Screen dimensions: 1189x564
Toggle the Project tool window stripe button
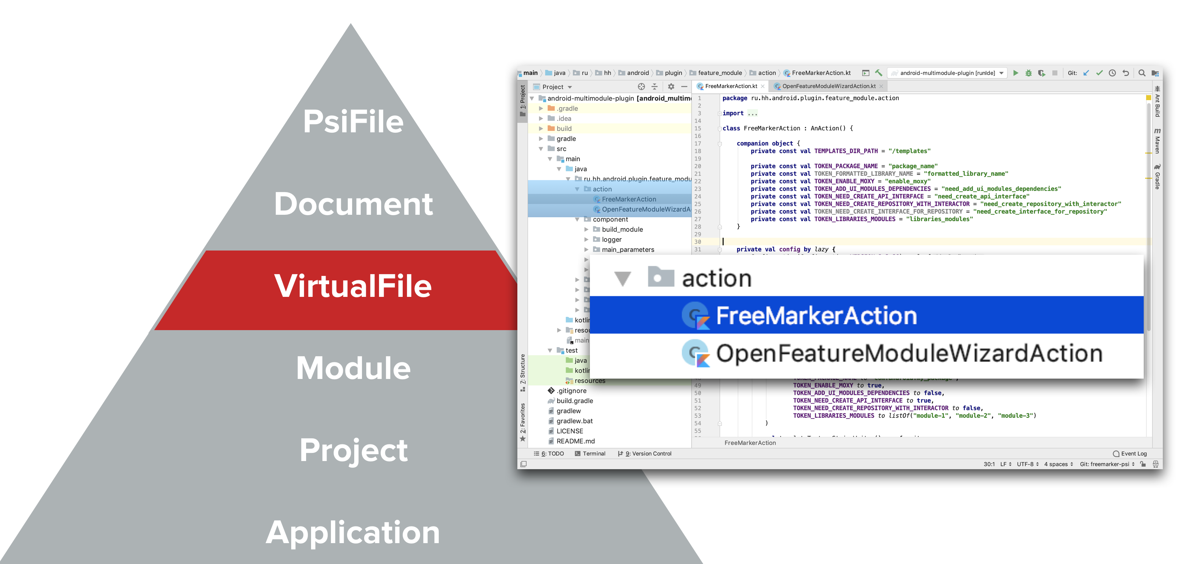point(523,100)
